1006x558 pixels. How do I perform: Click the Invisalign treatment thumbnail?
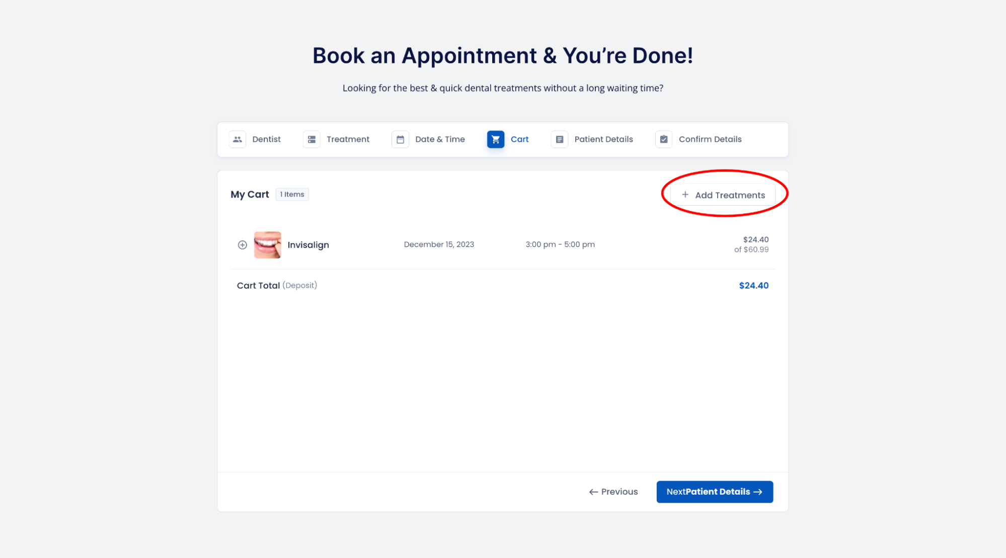268,245
